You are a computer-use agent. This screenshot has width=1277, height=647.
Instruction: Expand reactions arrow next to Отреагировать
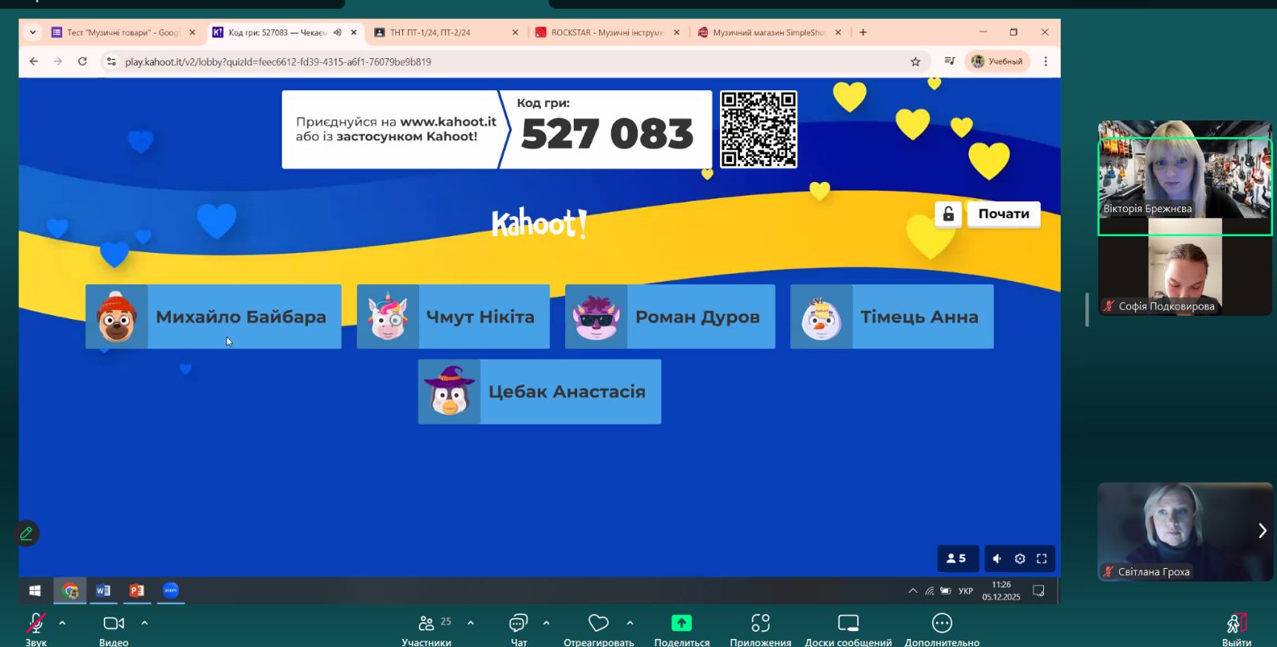630,623
